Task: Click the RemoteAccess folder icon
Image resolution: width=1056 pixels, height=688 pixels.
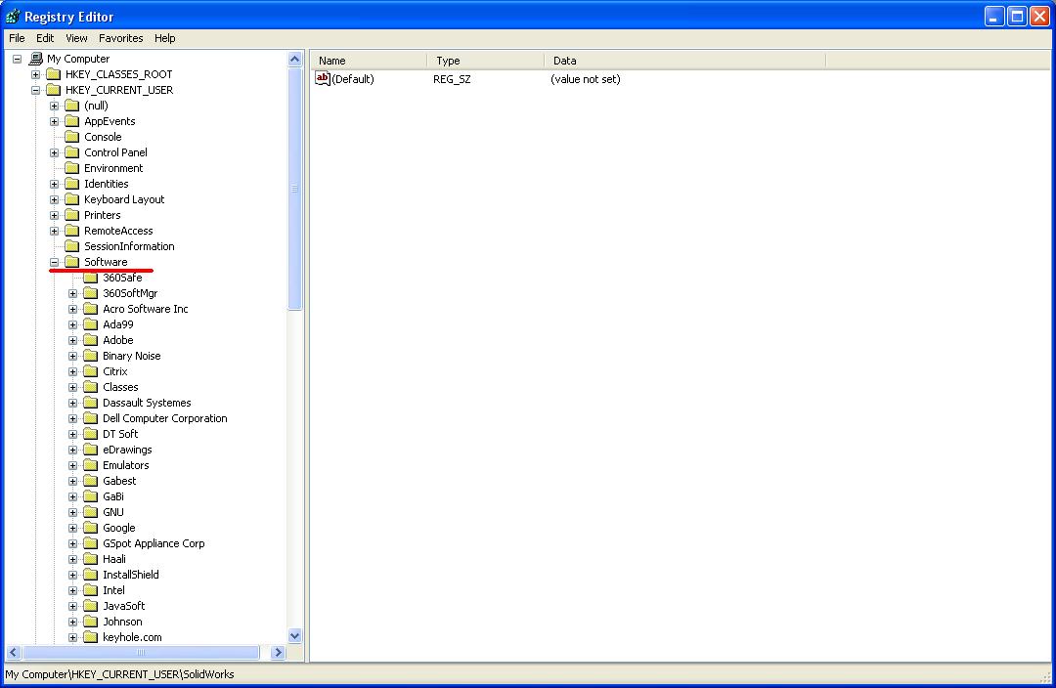Action: coord(72,231)
